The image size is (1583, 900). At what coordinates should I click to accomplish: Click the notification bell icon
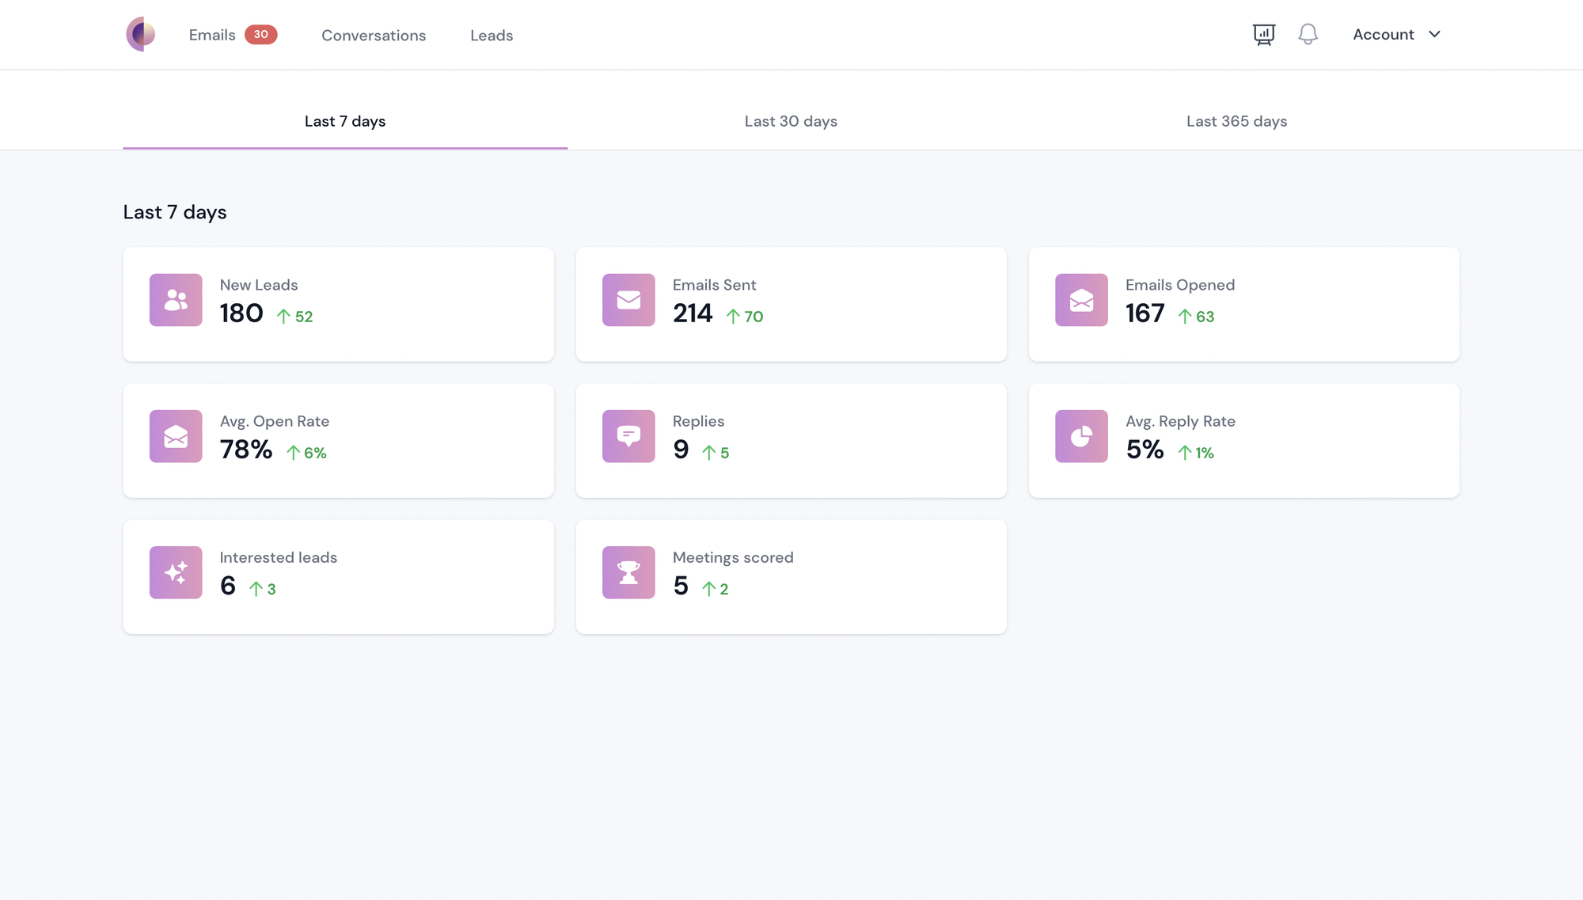click(1307, 34)
